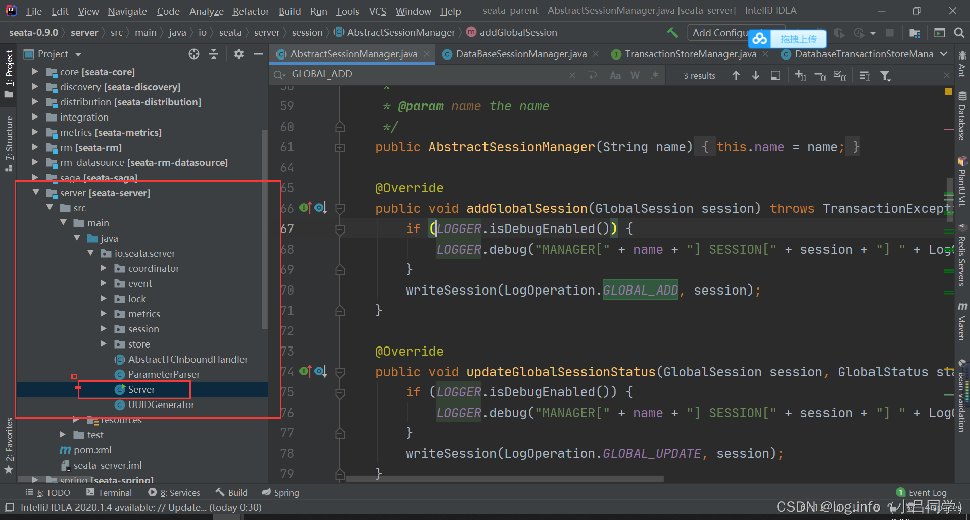Image resolution: width=970 pixels, height=520 pixels.
Task: Add selection for next occurrence icon
Action: tap(801, 76)
